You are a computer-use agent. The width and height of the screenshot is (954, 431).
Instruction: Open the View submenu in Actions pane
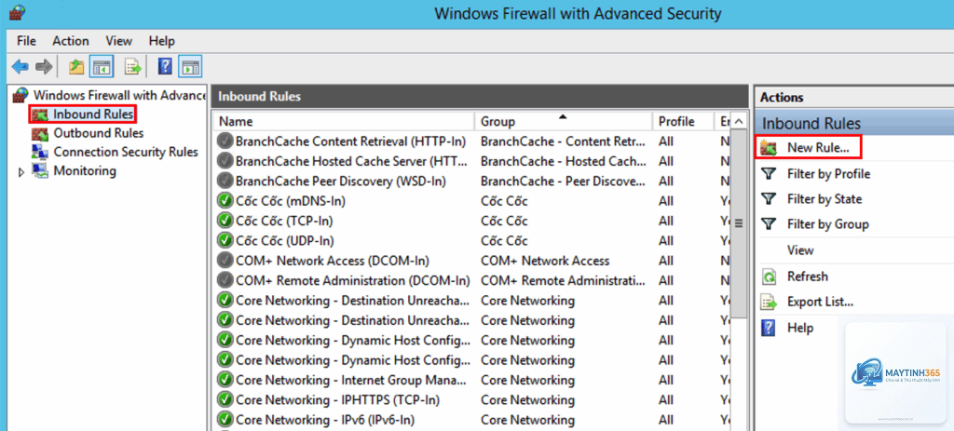[800, 250]
